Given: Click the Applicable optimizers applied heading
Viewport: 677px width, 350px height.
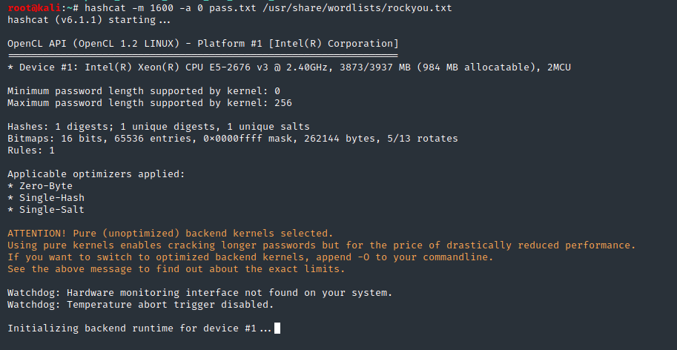Looking at the screenshot, I should click(x=96, y=174).
